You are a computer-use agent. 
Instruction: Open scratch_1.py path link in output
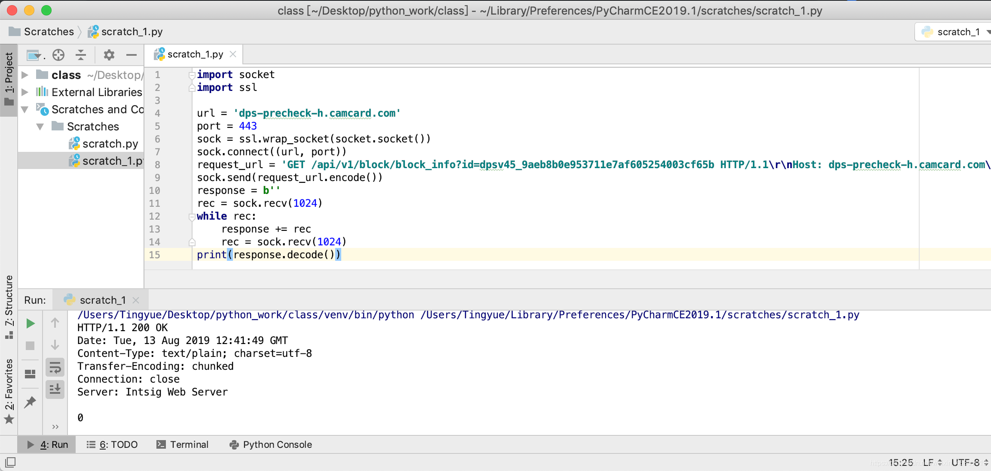pos(640,315)
